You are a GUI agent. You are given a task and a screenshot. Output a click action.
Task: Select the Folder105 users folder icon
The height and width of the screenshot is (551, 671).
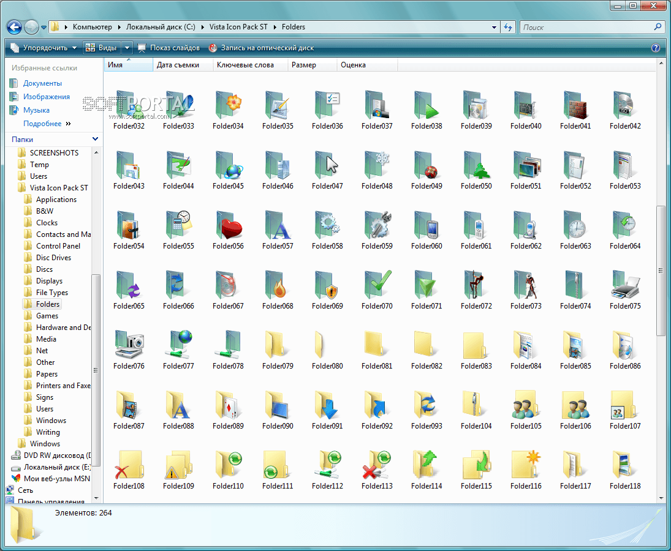[526, 405]
